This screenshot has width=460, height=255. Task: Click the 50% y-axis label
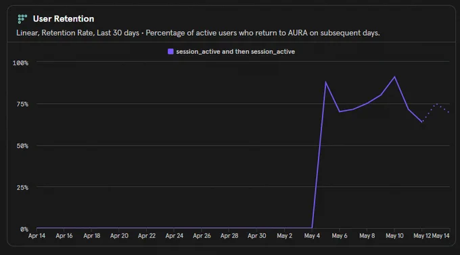22,146
